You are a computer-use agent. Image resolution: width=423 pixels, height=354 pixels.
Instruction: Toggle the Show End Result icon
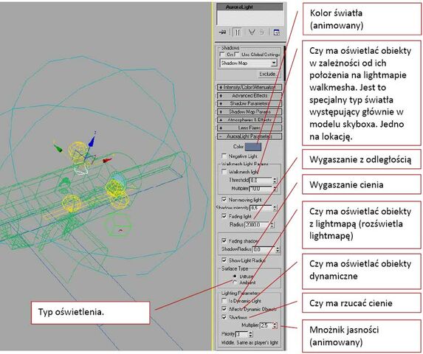[x=238, y=32]
